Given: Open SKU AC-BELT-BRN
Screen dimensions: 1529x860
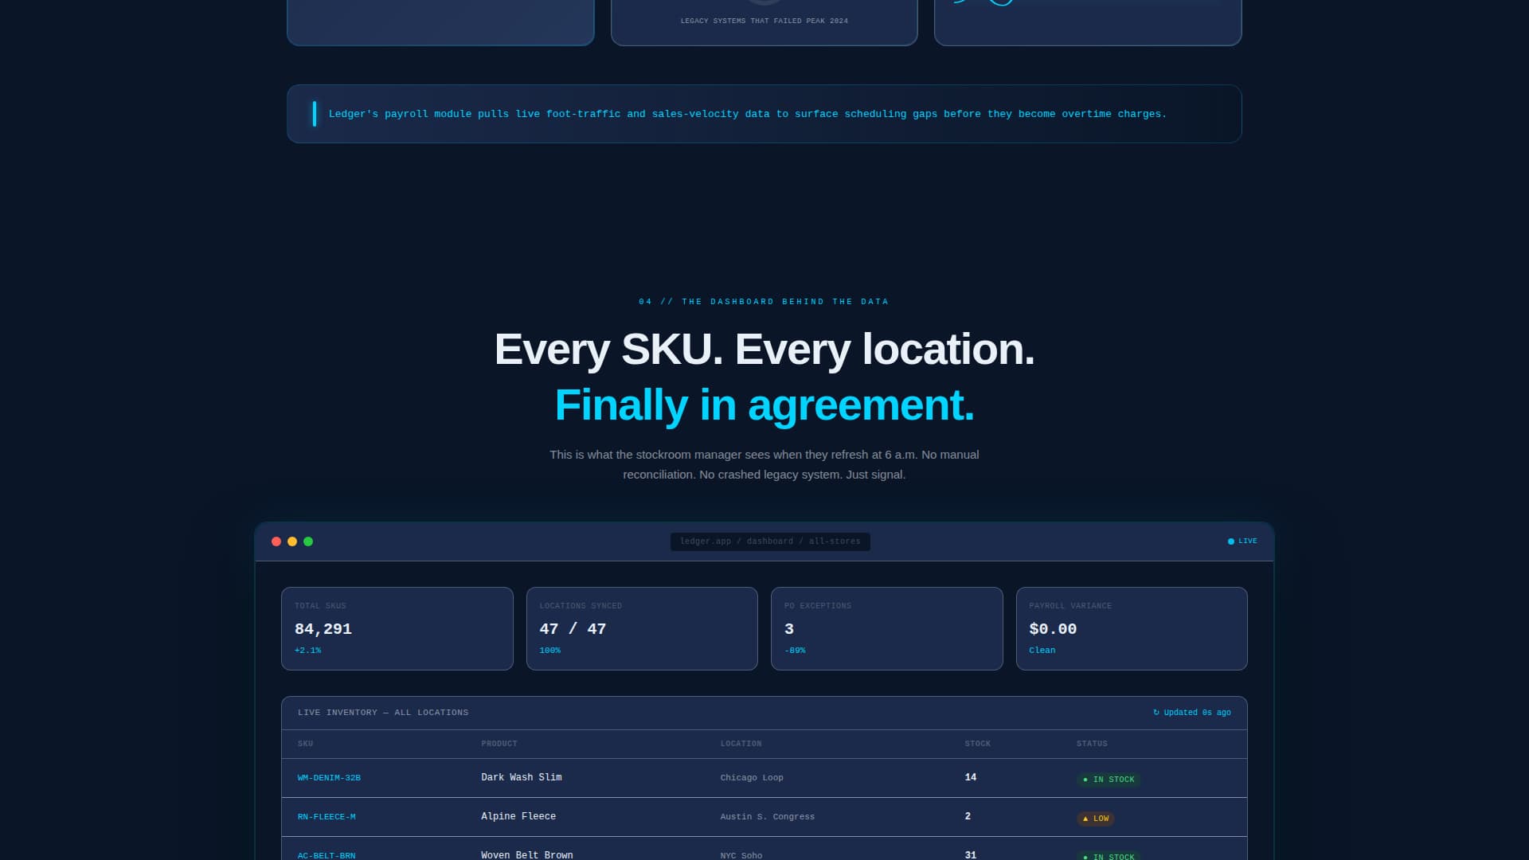Looking at the screenshot, I should pos(327,855).
